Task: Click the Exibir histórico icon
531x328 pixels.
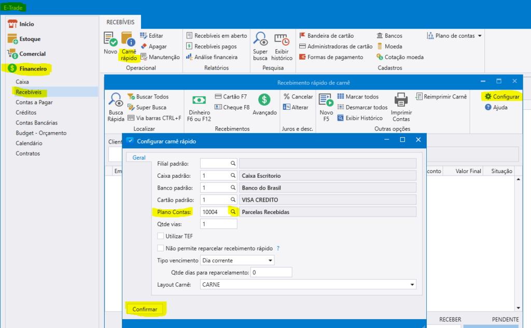Action: pos(282,39)
